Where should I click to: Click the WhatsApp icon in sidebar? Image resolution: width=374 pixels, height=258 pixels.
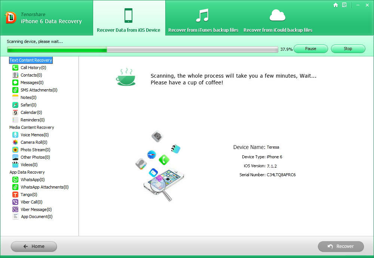click(15, 180)
